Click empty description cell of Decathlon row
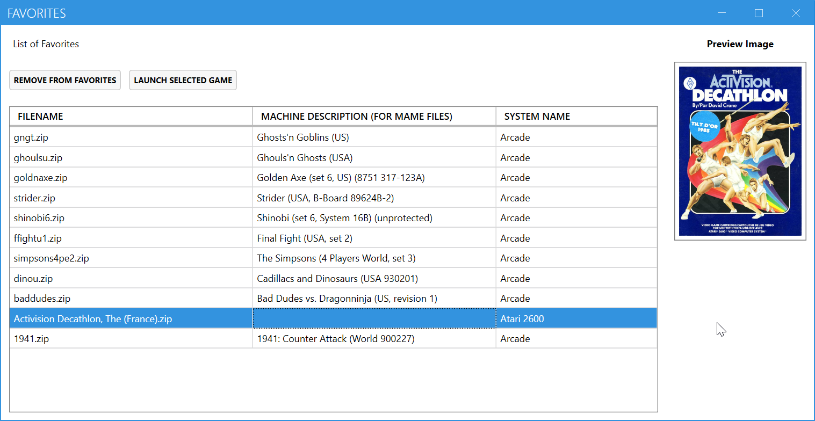 click(374, 319)
